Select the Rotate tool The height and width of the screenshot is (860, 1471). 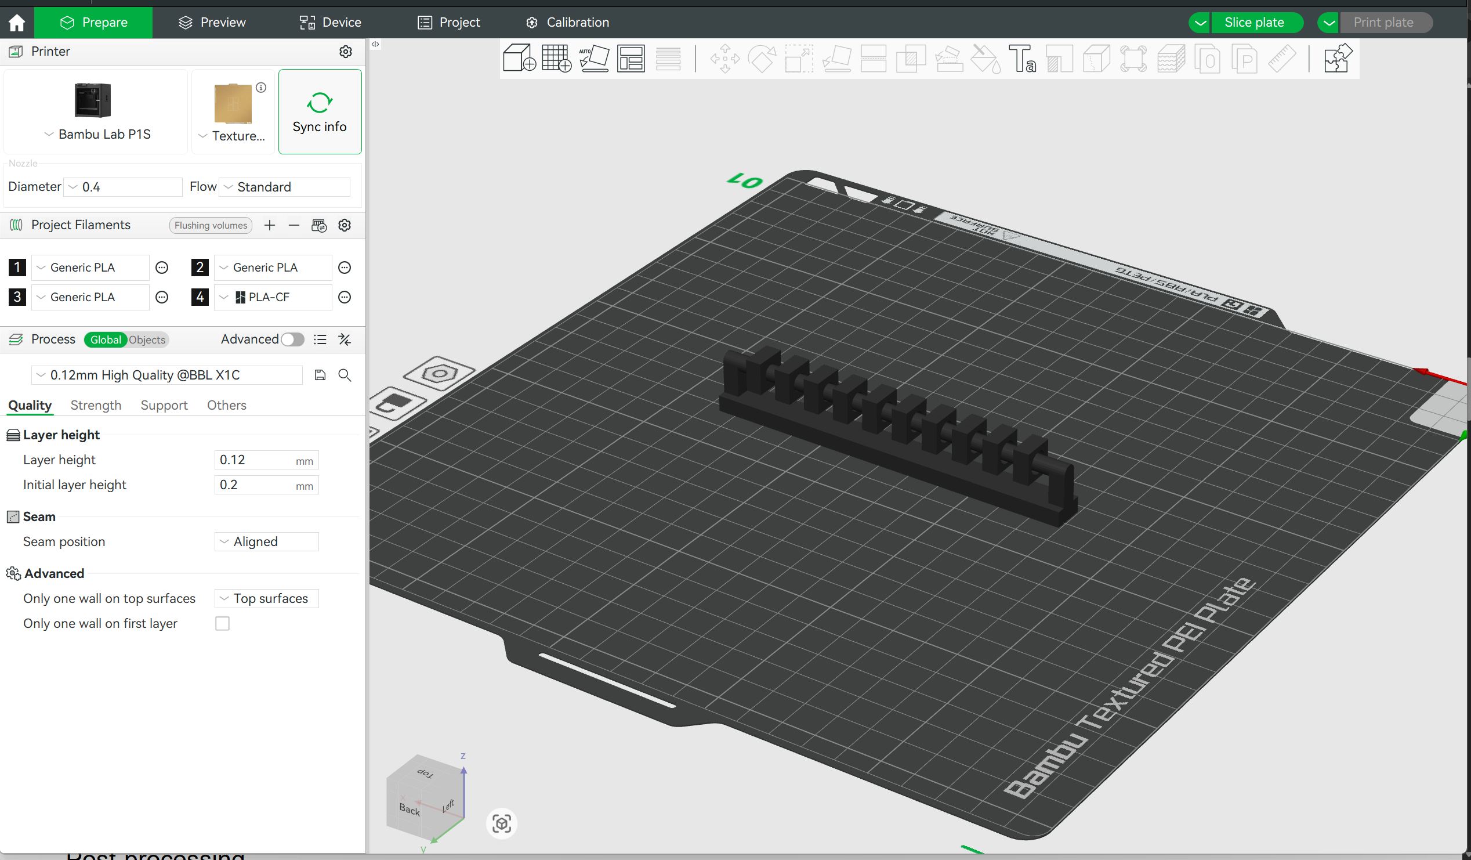[x=762, y=59]
